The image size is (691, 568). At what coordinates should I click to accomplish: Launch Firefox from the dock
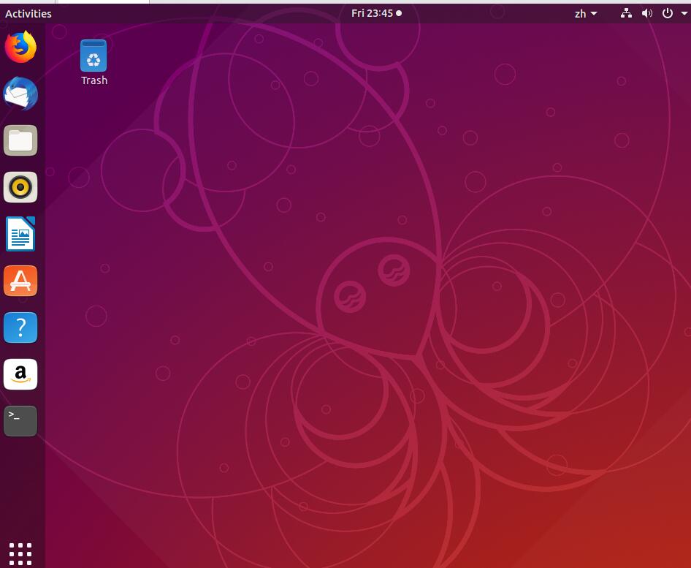click(20, 48)
